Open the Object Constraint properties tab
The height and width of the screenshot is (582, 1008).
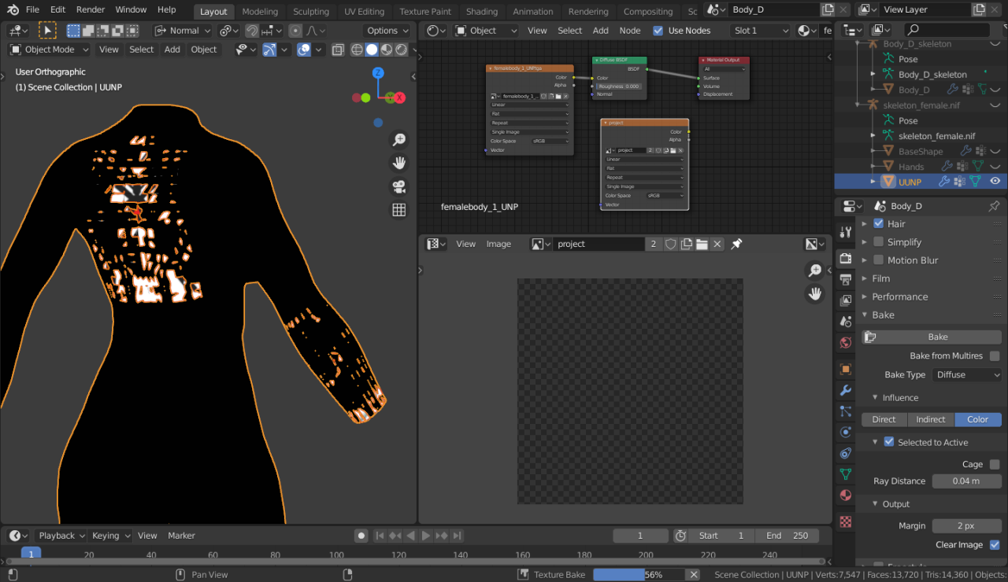(x=846, y=453)
